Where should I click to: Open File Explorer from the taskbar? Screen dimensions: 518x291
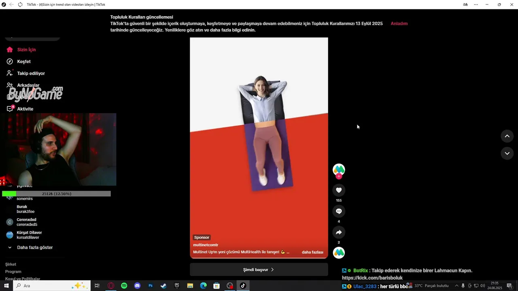pos(190,286)
